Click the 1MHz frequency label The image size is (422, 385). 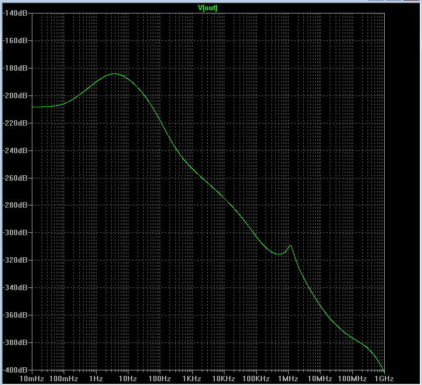(x=288, y=379)
